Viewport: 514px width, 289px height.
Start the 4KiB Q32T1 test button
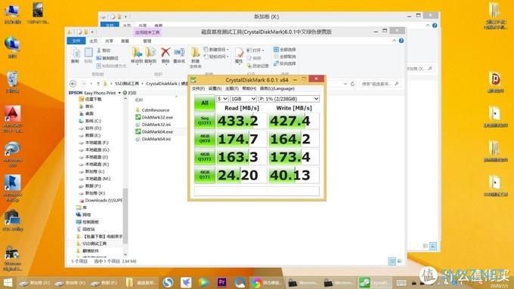point(205,157)
